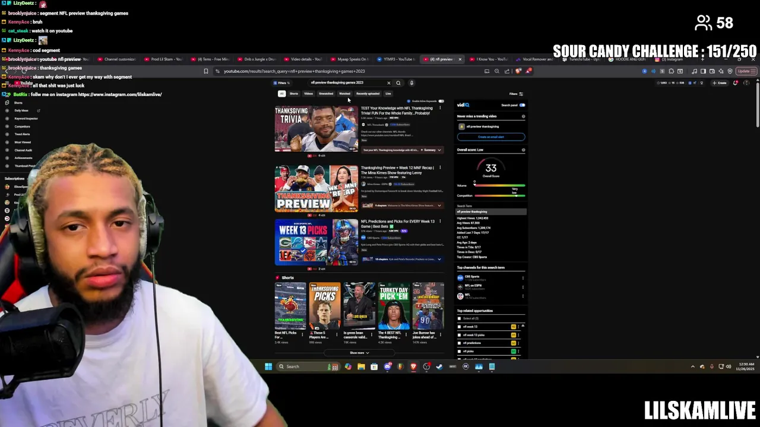Expand Shorts shelf with Show more
The image size is (760, 427).
[x=359, y=353]
